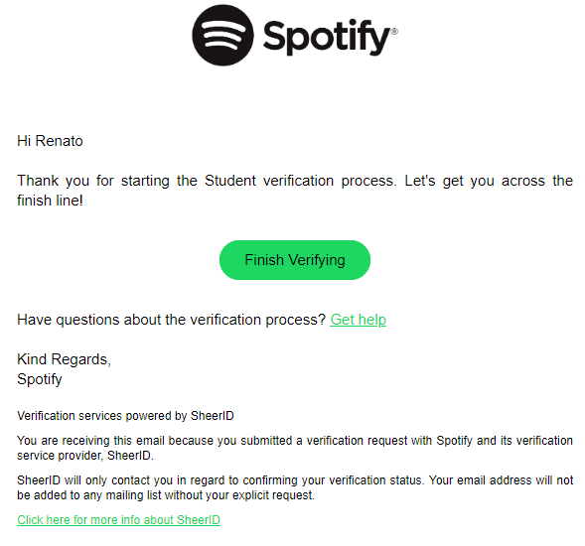Click the Spotify signature under Kind Regards
Image resolution: width=585 pixels, height=546 pixels.
coord(40,379)
